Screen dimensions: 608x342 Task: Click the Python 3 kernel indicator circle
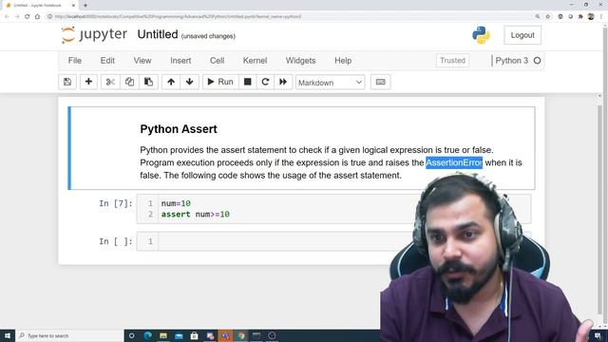coord(537,61)
